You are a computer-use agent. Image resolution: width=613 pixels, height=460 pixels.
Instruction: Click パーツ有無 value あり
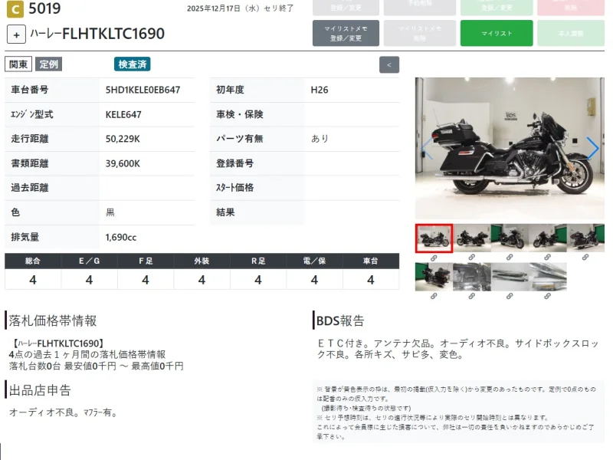[x=320, y=139]
